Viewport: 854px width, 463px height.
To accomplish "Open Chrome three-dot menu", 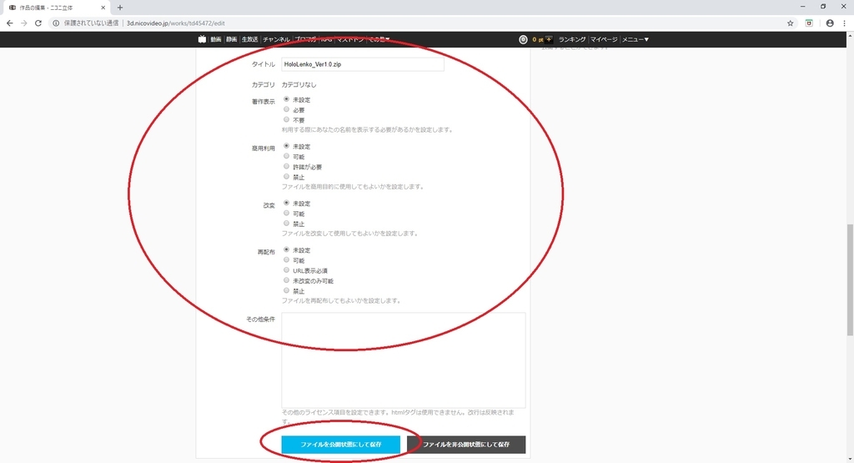I will pyautogui.click(x=845, y=23).
